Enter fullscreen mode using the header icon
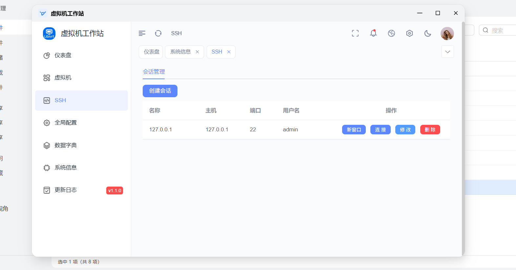Image resolution: width=516 pixels, height=270 pixels. coord(355,33)
